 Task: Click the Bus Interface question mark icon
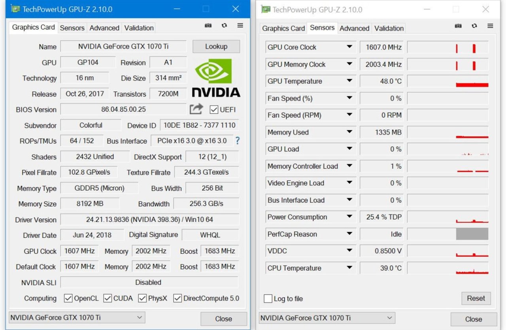tap(238, 141)
